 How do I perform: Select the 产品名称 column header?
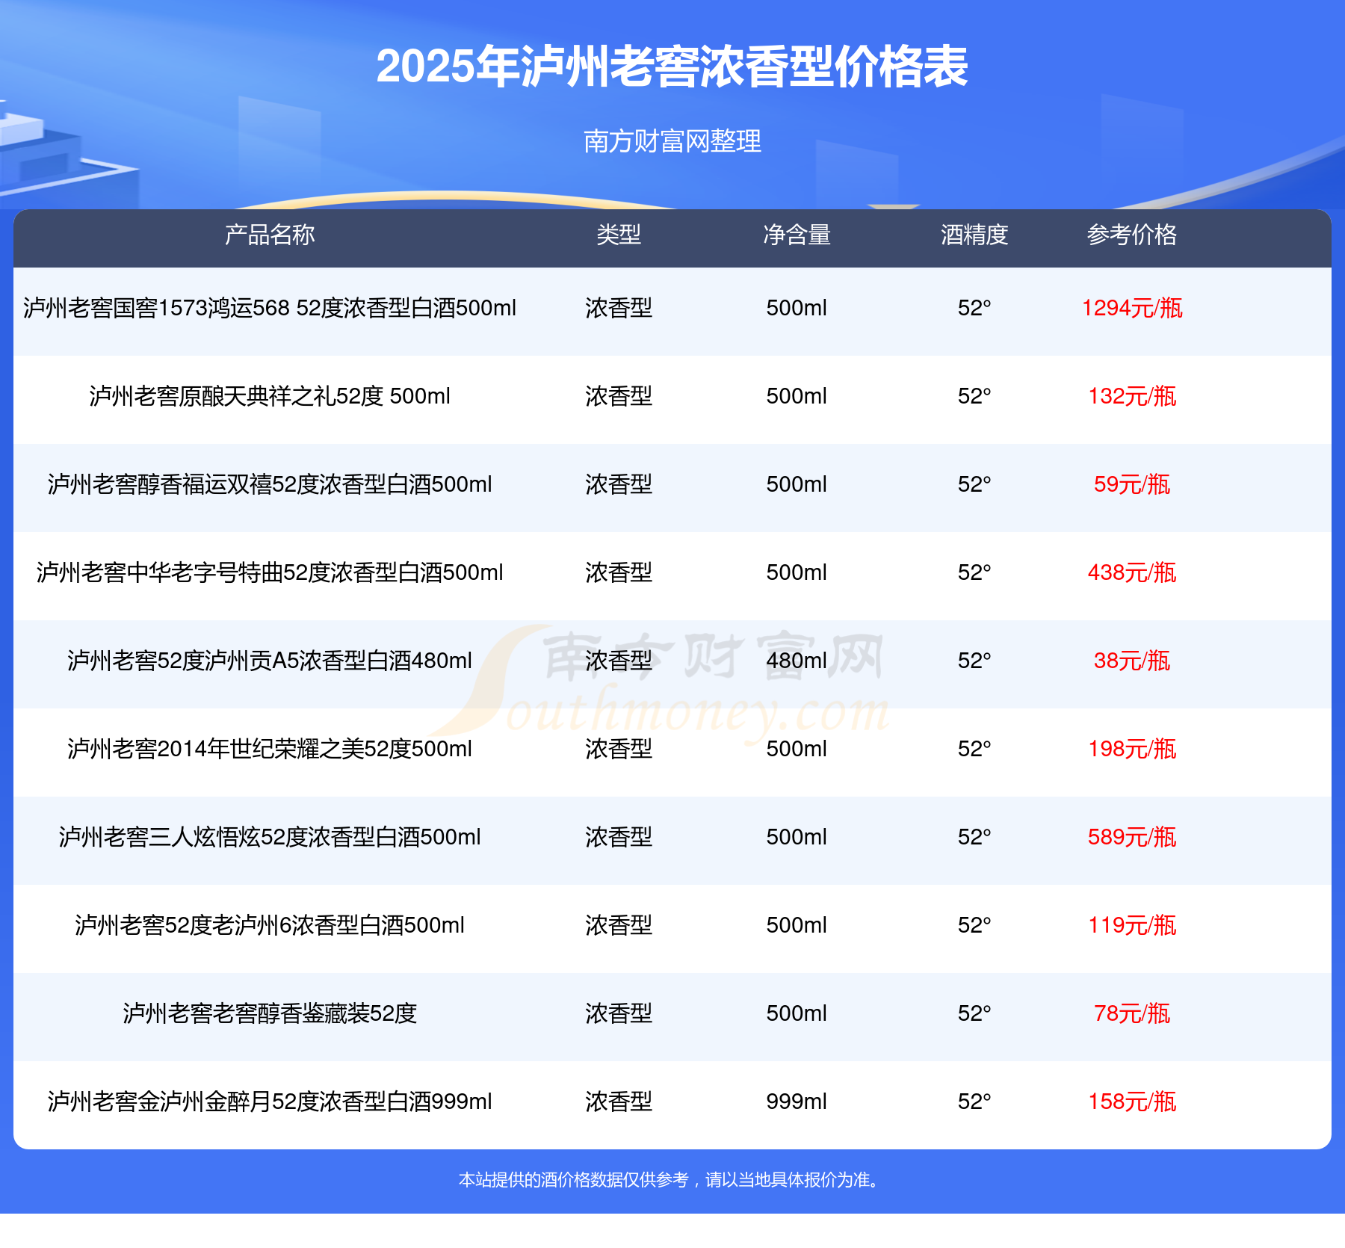pos(270,235)
